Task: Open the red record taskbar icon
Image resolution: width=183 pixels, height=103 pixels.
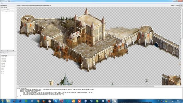Action: coord(109,101)
